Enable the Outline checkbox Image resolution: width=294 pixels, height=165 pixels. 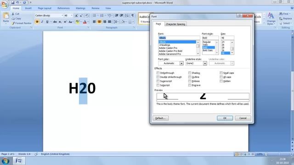tap(190, 77)
